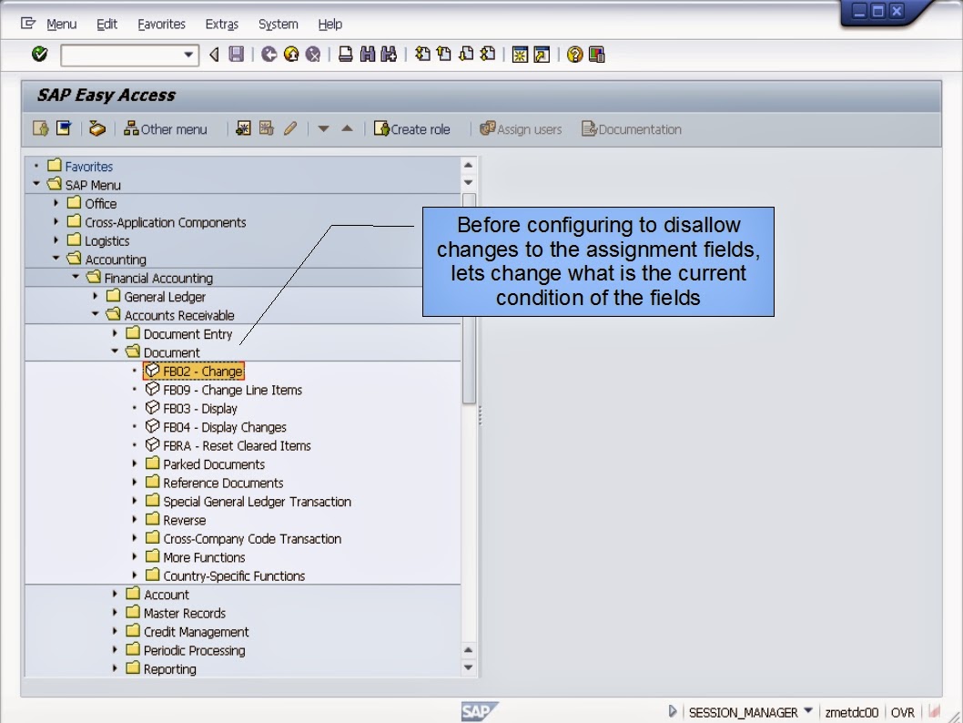Image resolution: width=963 pixels, height=723 pixels.
Task: Click the Delete Favorites icon
Action: (266, 128)
